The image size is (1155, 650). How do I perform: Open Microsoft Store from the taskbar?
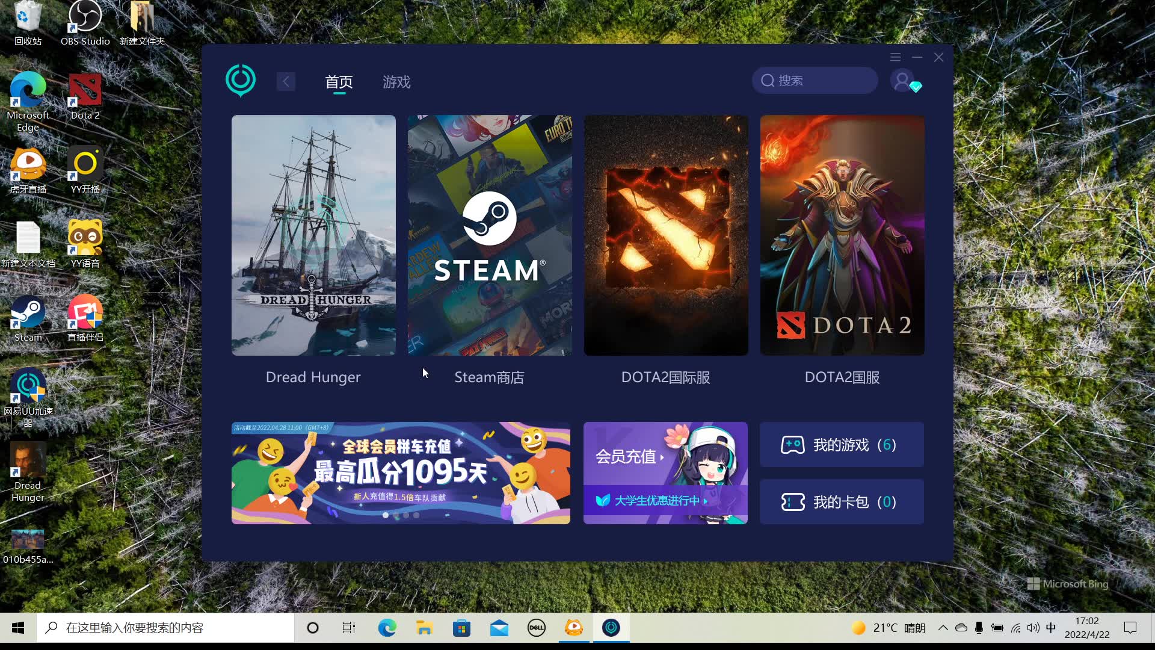461,628
